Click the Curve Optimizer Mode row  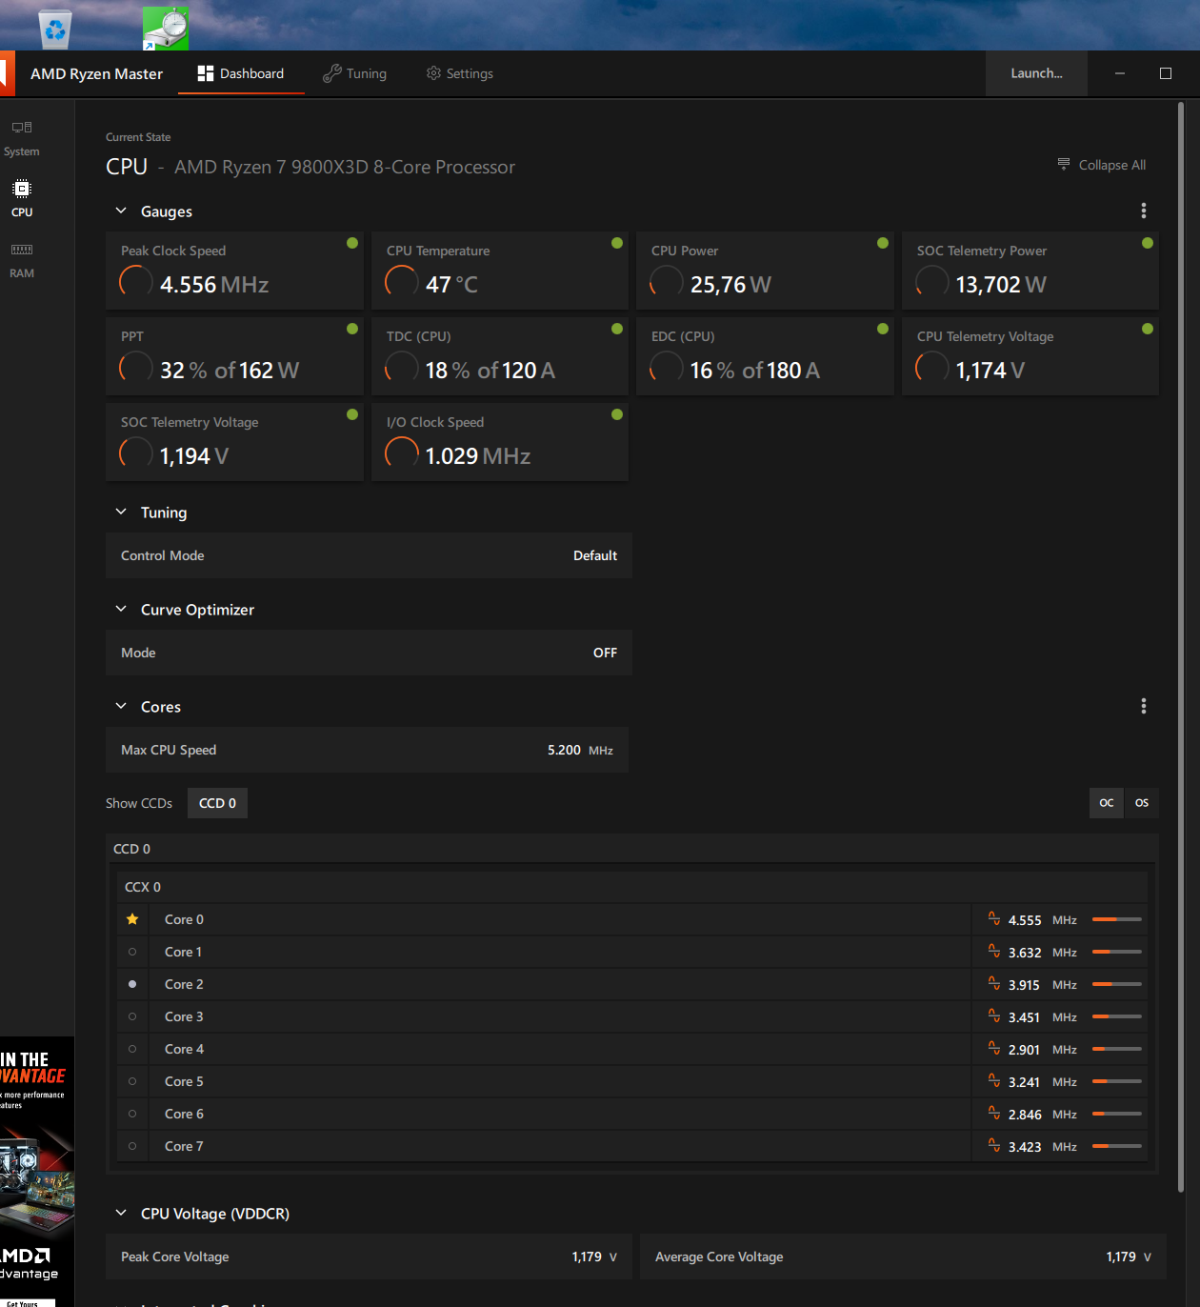pos(369,653)
